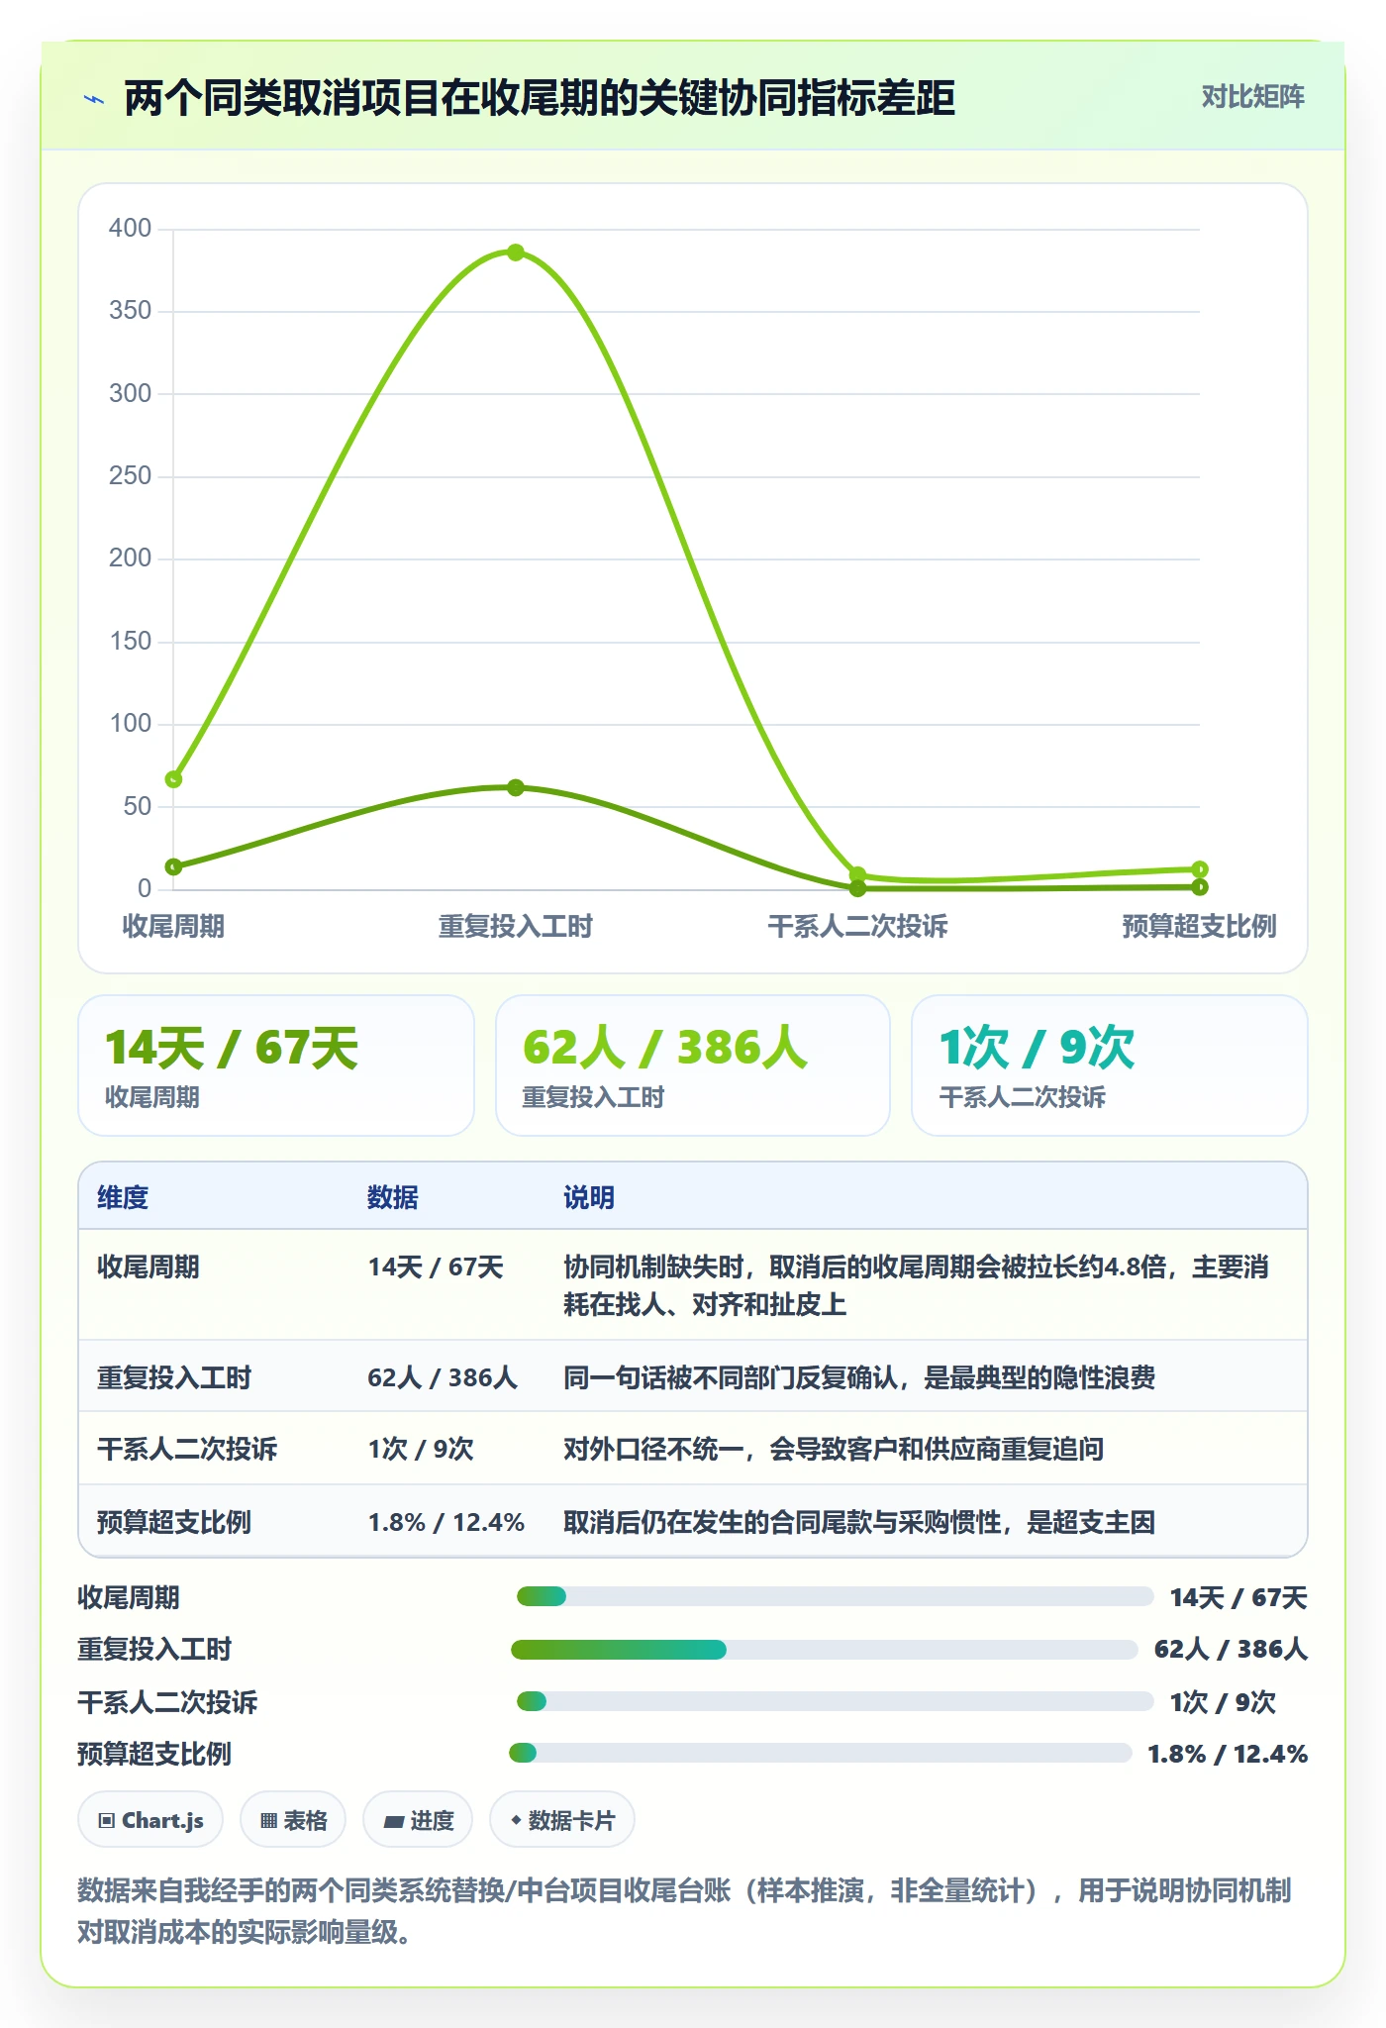Viewport: 1386px width, 2028px height.
Task: Click the 400 y-axis tick label
Action: (130, 228)
